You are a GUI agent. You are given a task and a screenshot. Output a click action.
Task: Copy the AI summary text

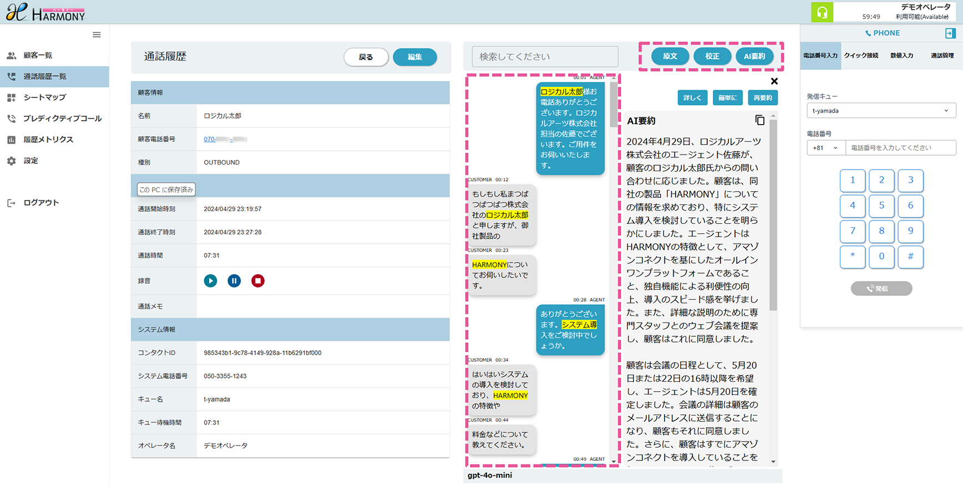759,120
